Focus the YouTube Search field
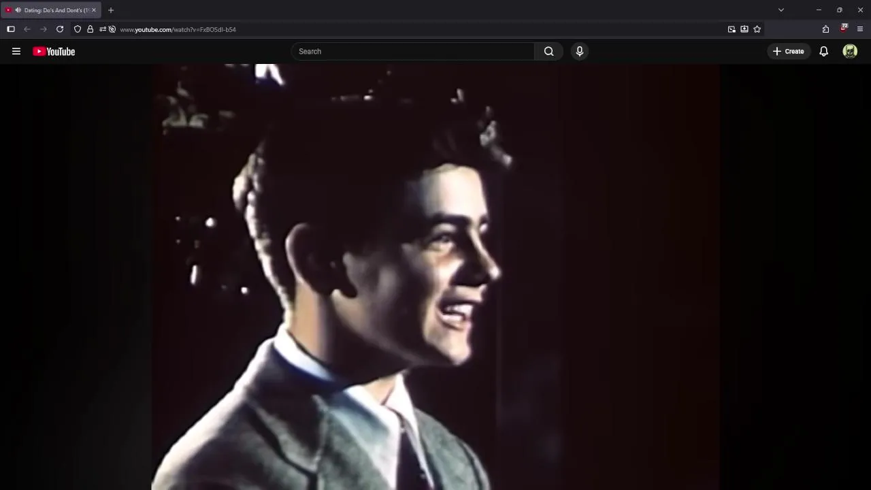This screenshot has height=490, width=871. (413, 52)
